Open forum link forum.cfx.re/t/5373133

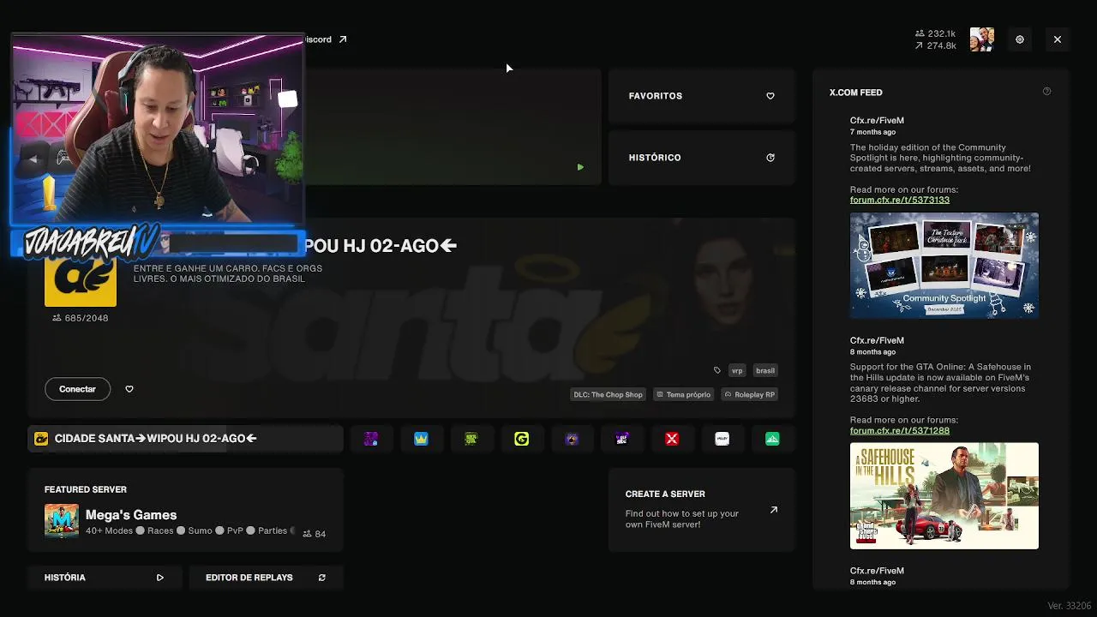click(900, 200)
